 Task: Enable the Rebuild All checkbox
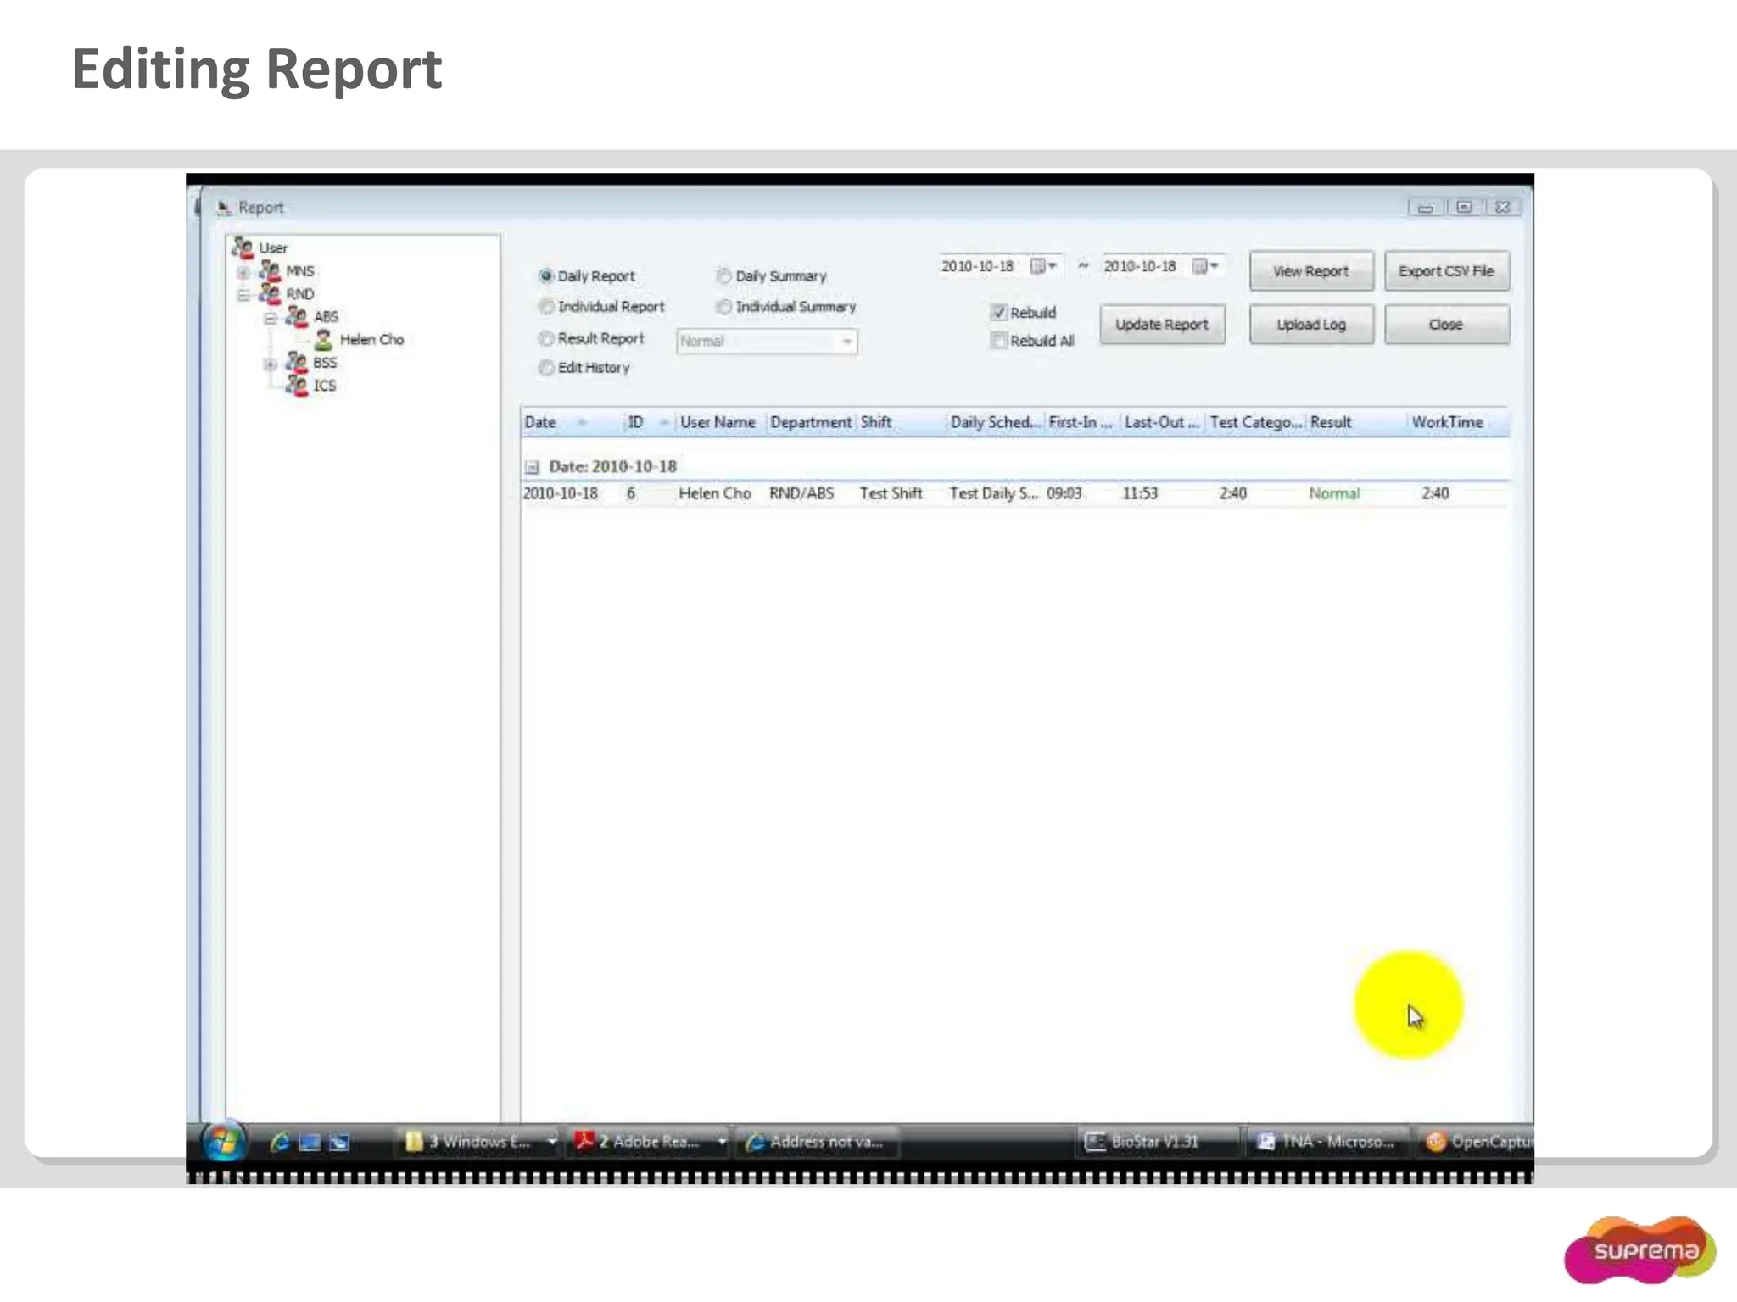point(999,341)
